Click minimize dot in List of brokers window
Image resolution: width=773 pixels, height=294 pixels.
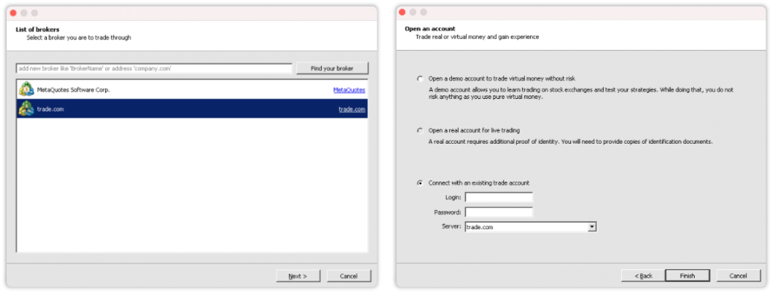pos(24,13)
